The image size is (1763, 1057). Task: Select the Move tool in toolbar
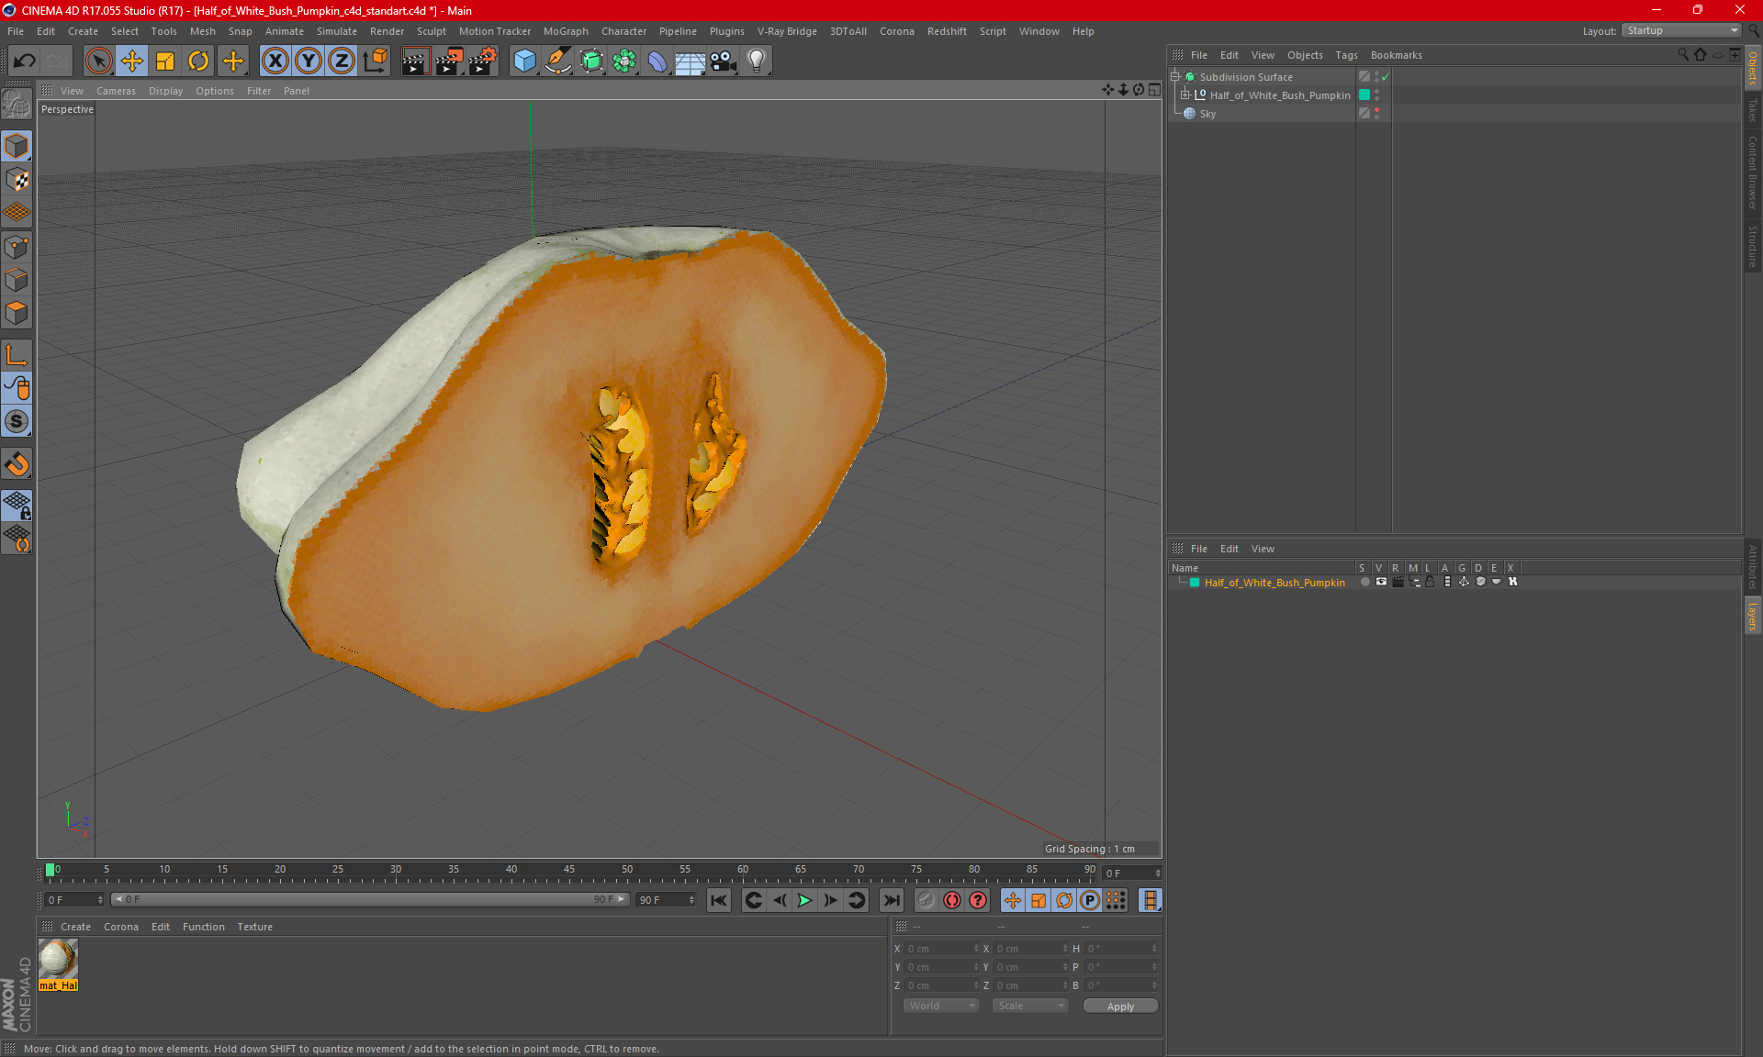(x=132, y=61)
